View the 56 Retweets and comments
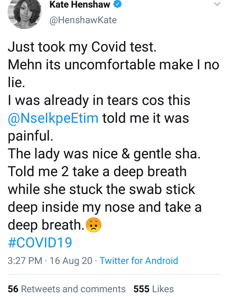228x297 pixels. pos(67,289)
